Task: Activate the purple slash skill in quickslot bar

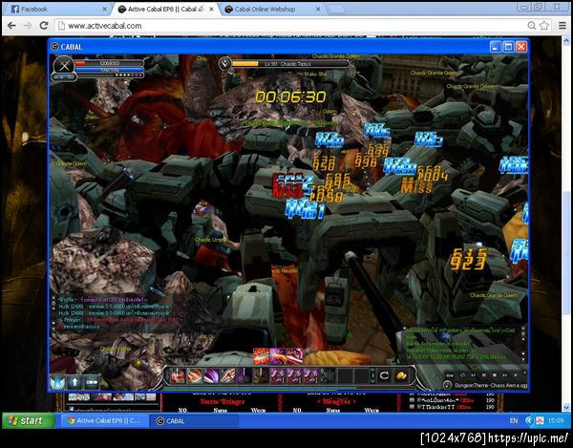Action: click(x=211, y=375)
